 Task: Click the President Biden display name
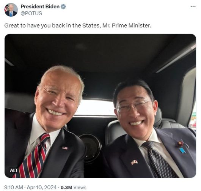pyautogui.click(x=40, y=6)
